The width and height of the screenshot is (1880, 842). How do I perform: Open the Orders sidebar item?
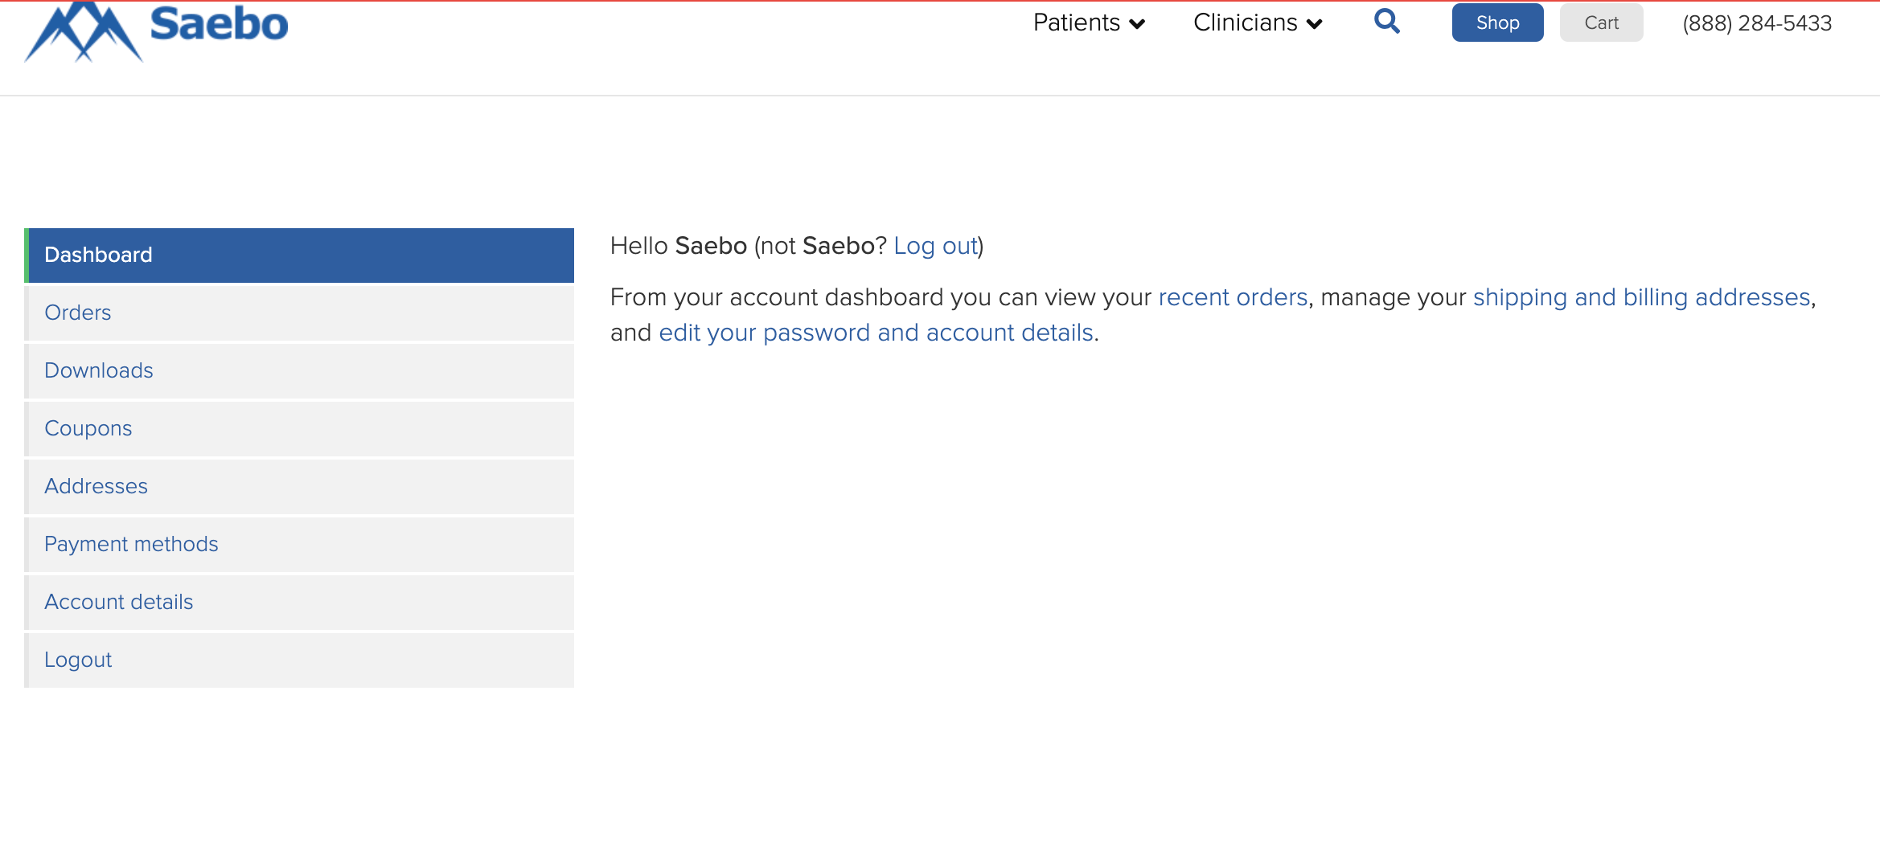(299, 313)
